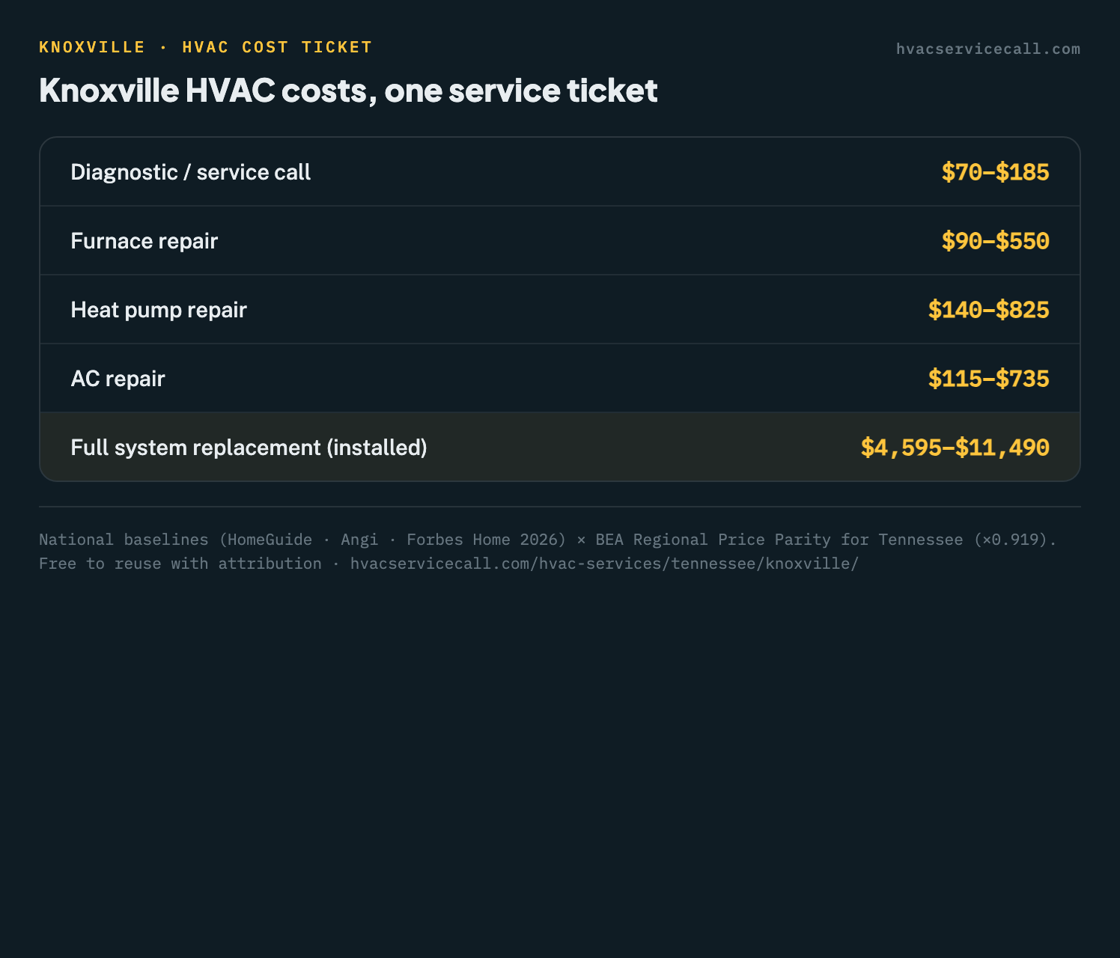Click the $70–$185 price value

995,172
